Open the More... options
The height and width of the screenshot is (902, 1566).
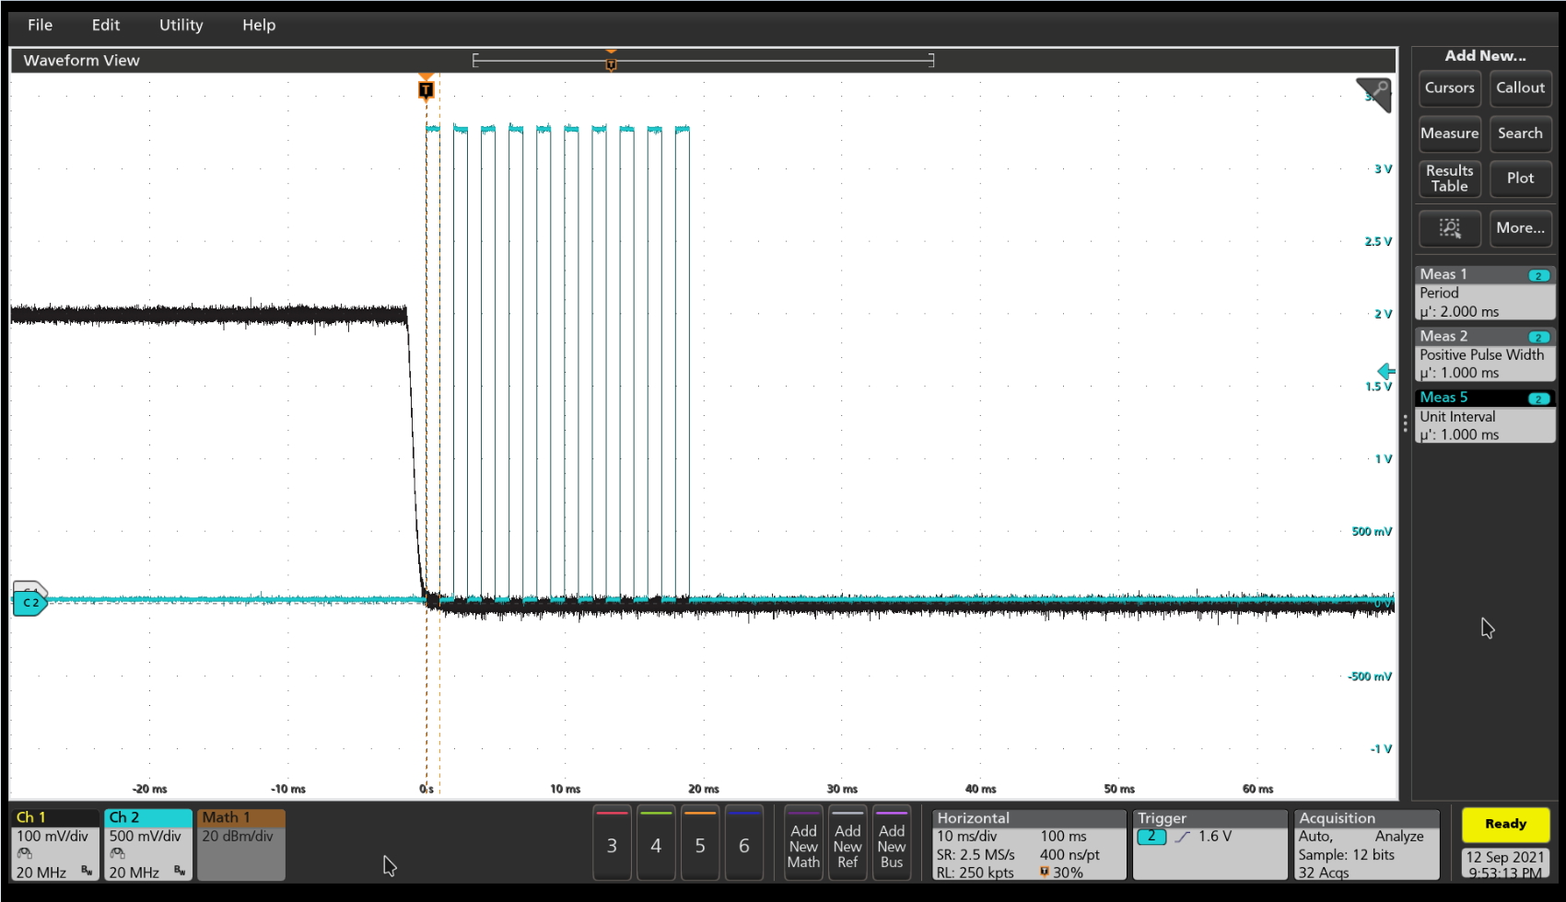click(1520, 228)
